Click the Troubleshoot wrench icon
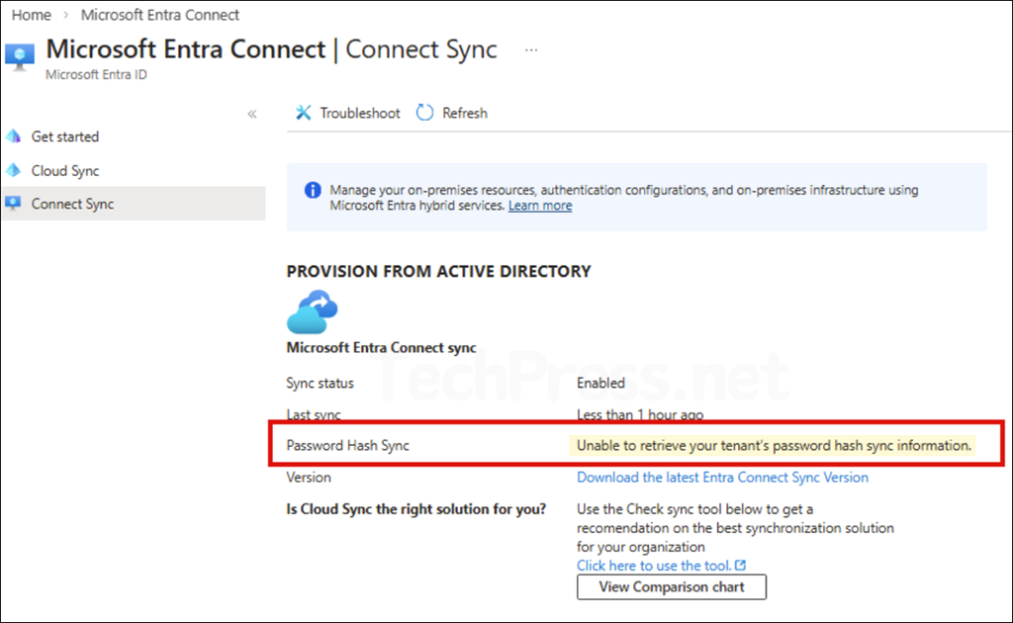The height and width of the screenshot is (623, 1013). (304, 113)
